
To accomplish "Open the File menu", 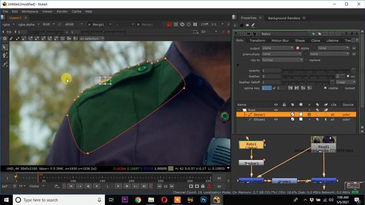I will [x=5, y=11].
